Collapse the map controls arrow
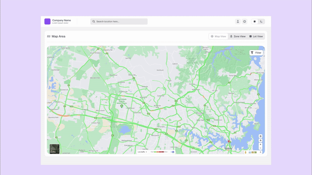Screen dimensions: 312x175 [260, 152]
